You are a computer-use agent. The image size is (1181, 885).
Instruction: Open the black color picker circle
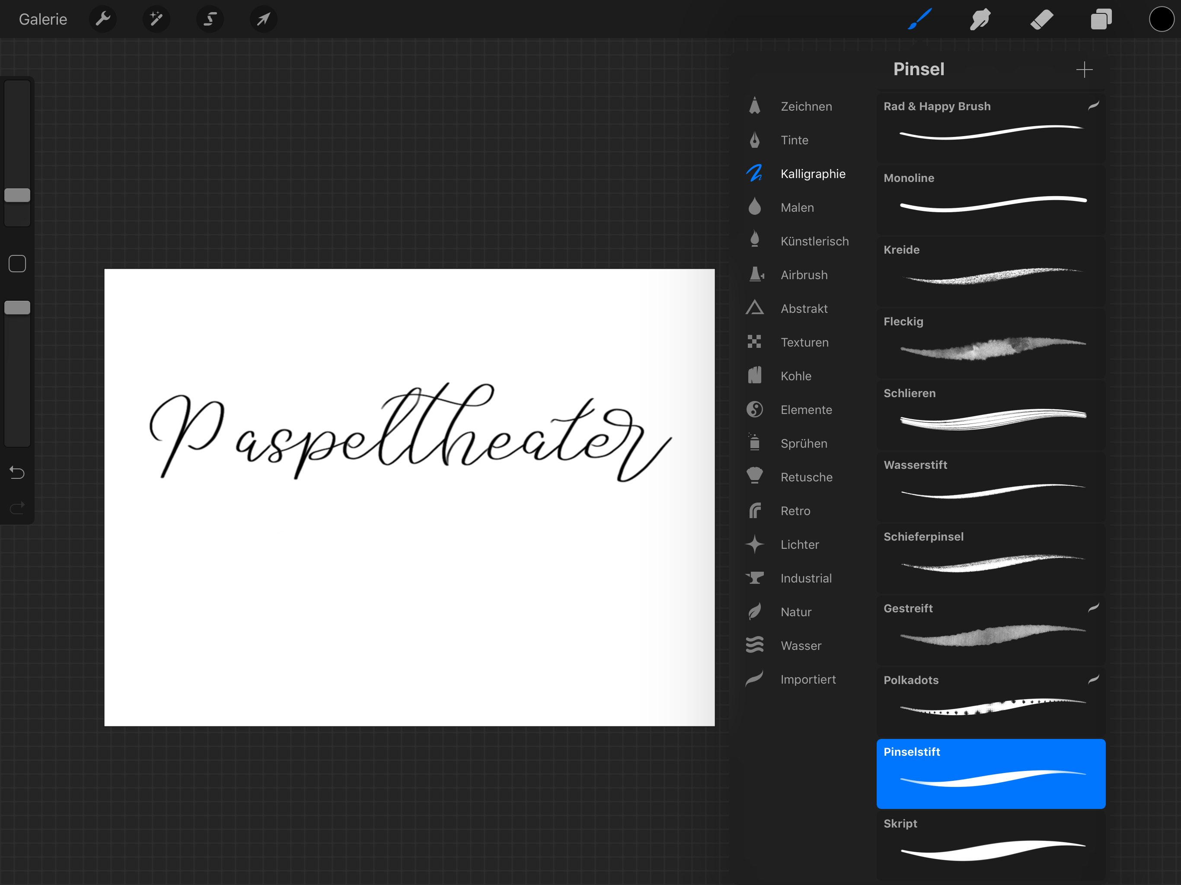click(1161, 19)
